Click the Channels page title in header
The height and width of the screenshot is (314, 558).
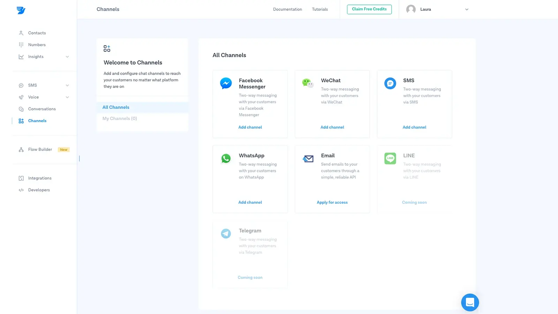point(108,9)
